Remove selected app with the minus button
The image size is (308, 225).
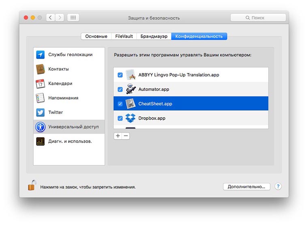pyautogui.click(x=126, y=136)
